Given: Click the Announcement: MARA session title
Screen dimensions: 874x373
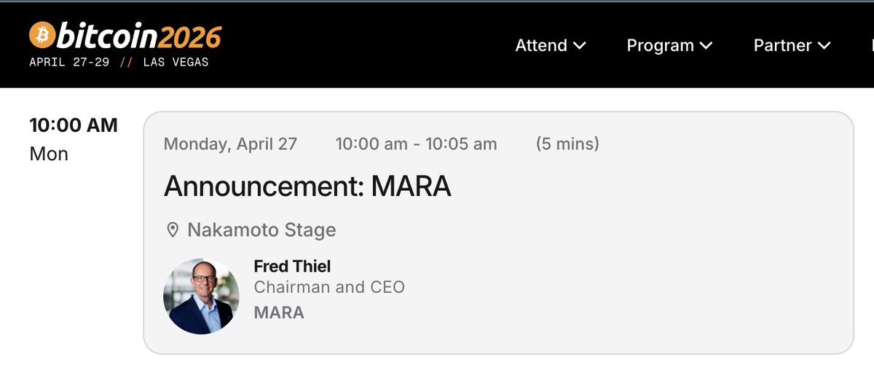Looking at the screenshot, I should (307, 186).
